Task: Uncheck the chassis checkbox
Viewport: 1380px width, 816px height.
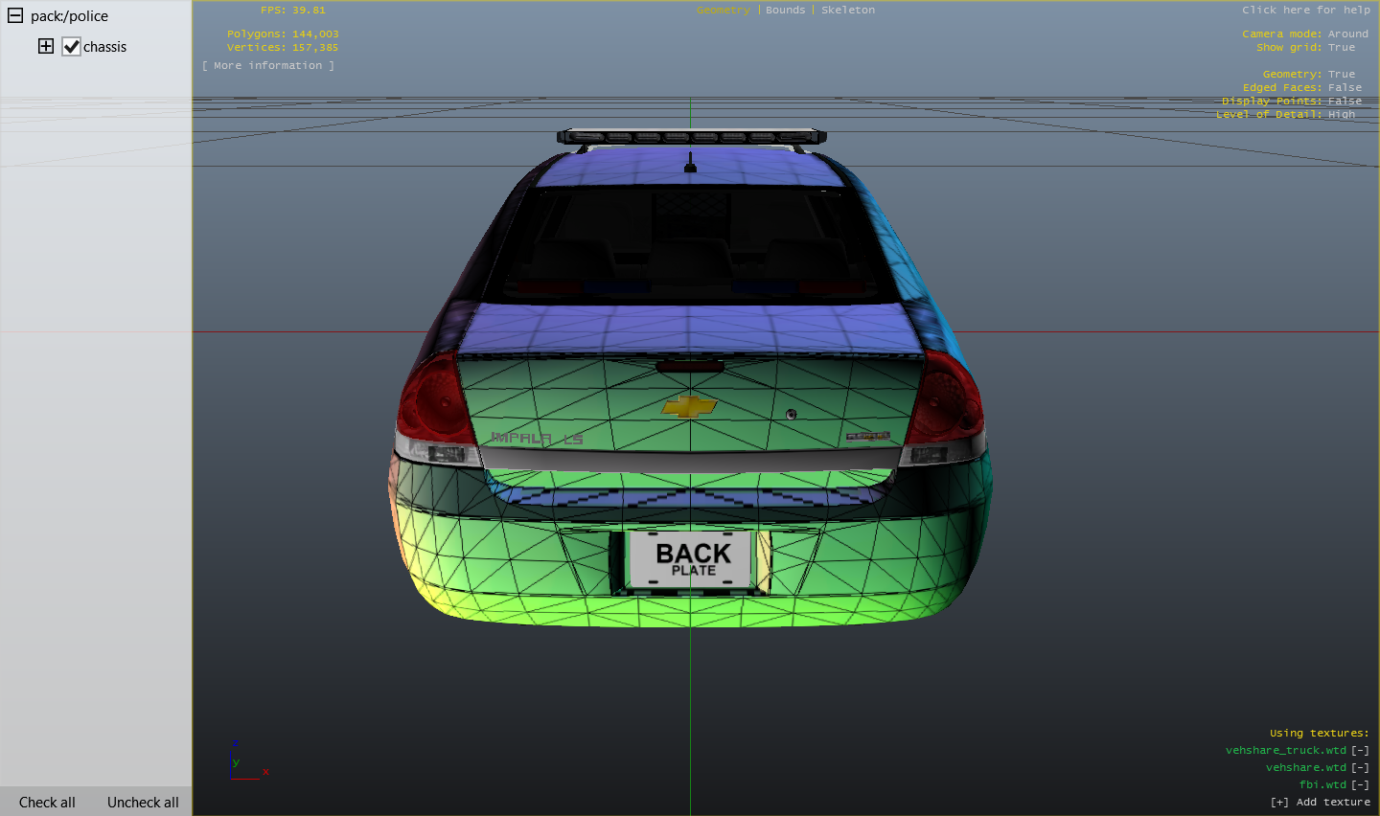Action: coord(71,47)
